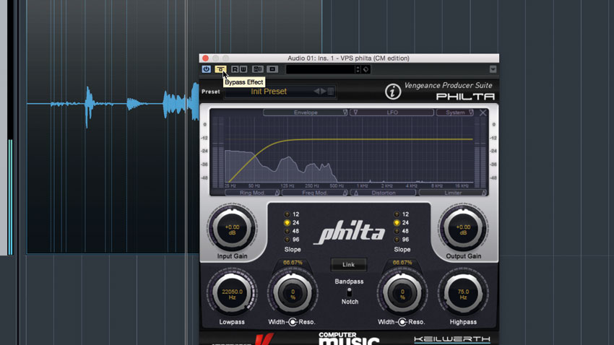
Task: Select left slope 96 dB option
Action: coord(287,240)
